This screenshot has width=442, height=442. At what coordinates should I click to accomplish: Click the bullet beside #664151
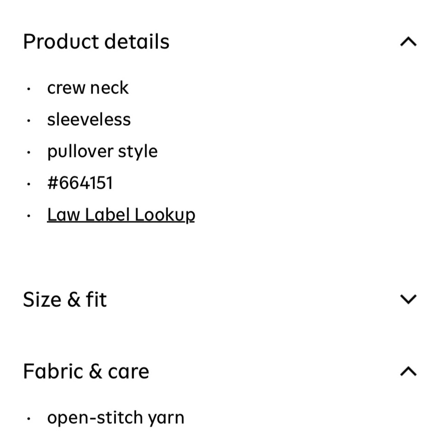(x=28, y=184)
